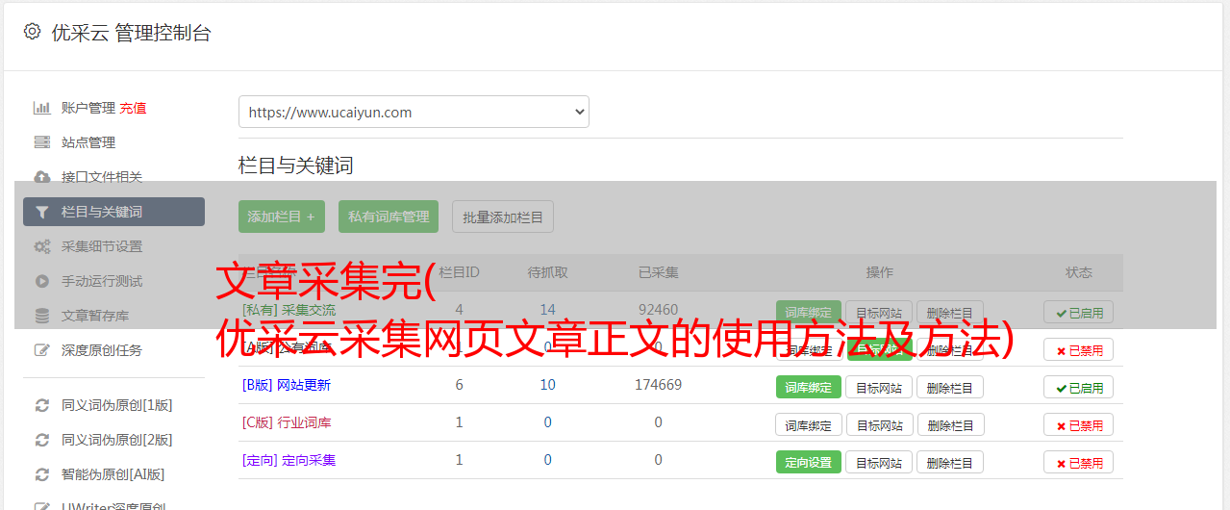Click the 栏目ID column header
This screenshot has width=1230, height=510.
[x=459, y=272]
